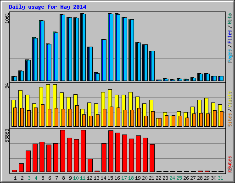
Task: Click the orange sites bar for day 10
Action: [x=77, y=116]
